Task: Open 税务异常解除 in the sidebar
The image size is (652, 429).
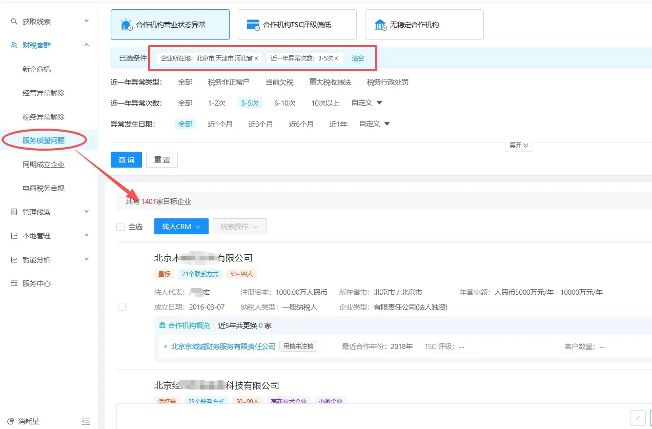Action: 44,117
